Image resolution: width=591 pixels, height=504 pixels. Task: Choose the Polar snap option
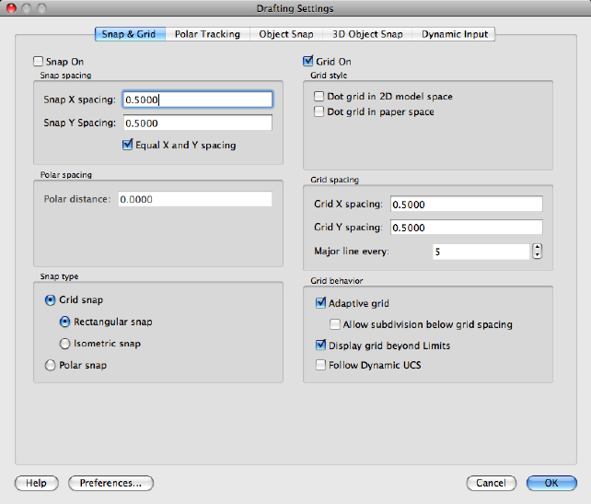(50, 365)
